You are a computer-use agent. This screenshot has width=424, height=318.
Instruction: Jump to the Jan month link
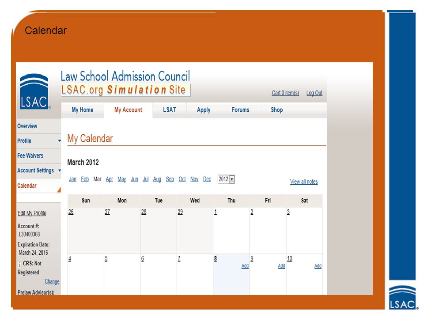pyautogui.click(x=72, y=179)
